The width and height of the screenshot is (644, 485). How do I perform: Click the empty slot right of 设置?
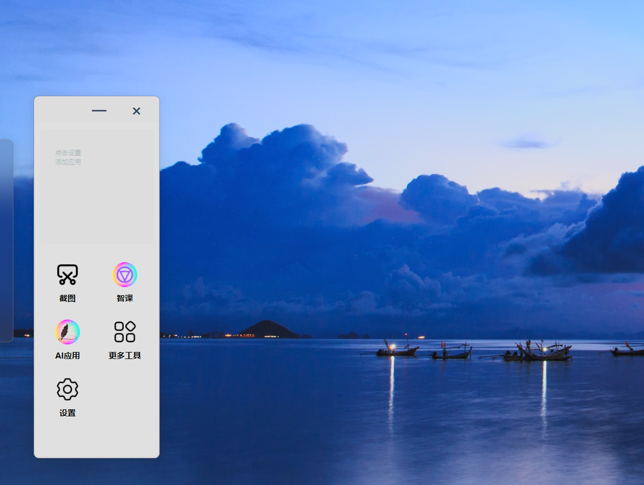(x=125, y=394)
